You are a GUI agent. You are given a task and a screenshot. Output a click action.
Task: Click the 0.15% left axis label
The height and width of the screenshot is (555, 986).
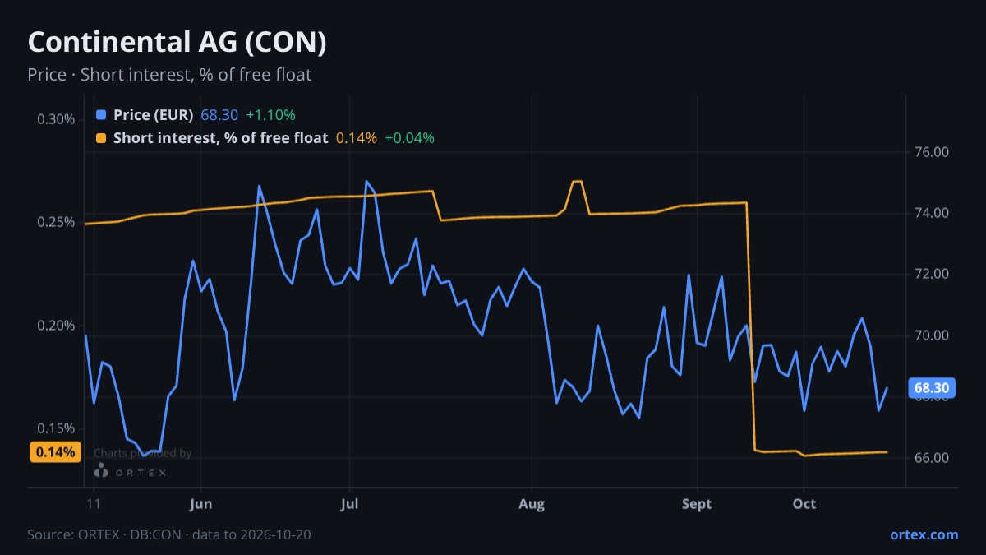tap(56, 428)
